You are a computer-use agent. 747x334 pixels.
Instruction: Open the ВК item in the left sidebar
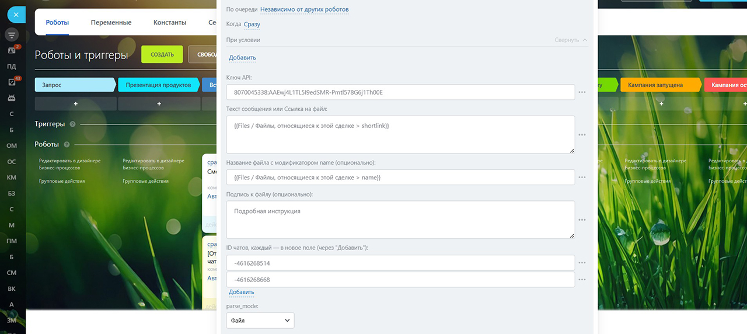[x=11, y=288]
